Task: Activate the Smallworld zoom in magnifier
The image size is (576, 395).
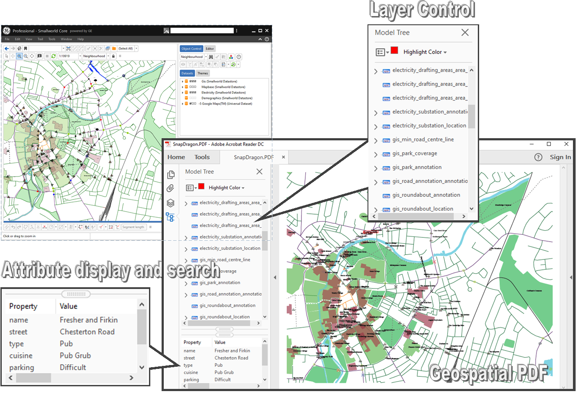Action: coord(19,56)
